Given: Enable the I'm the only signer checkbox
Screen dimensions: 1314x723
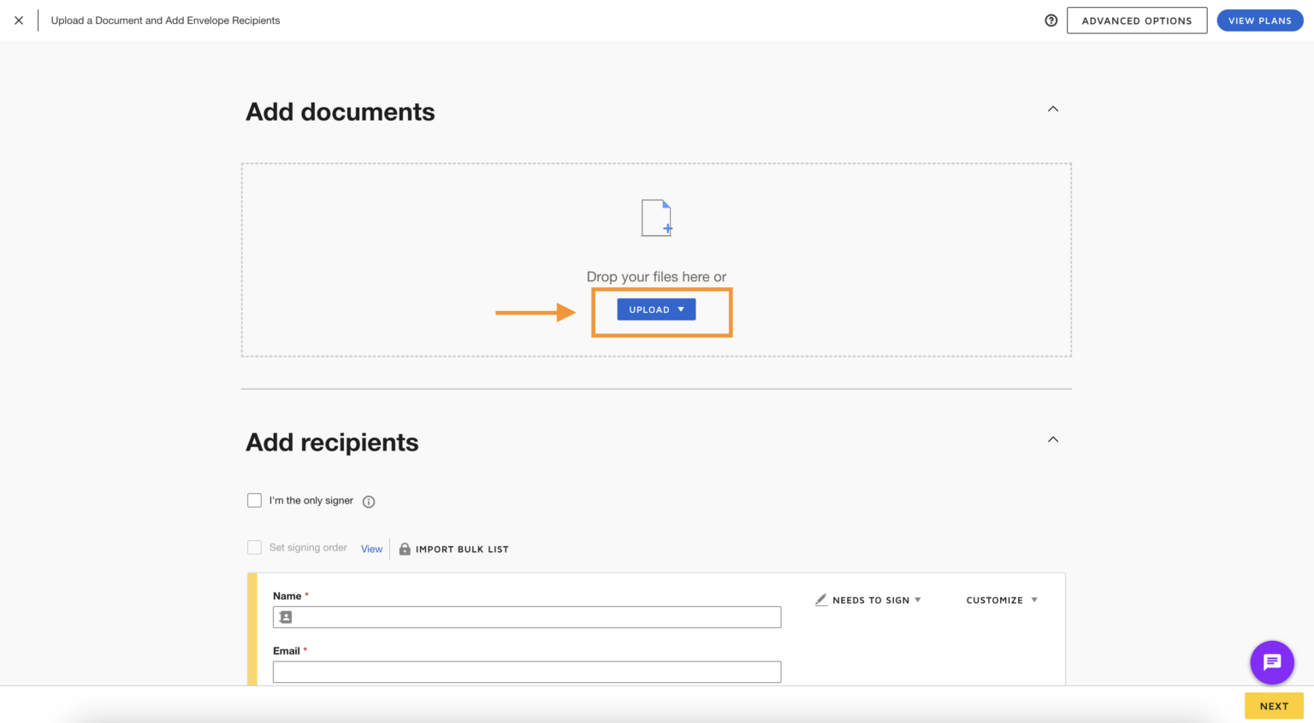Looking at the screenshot, I should [254, 500].
